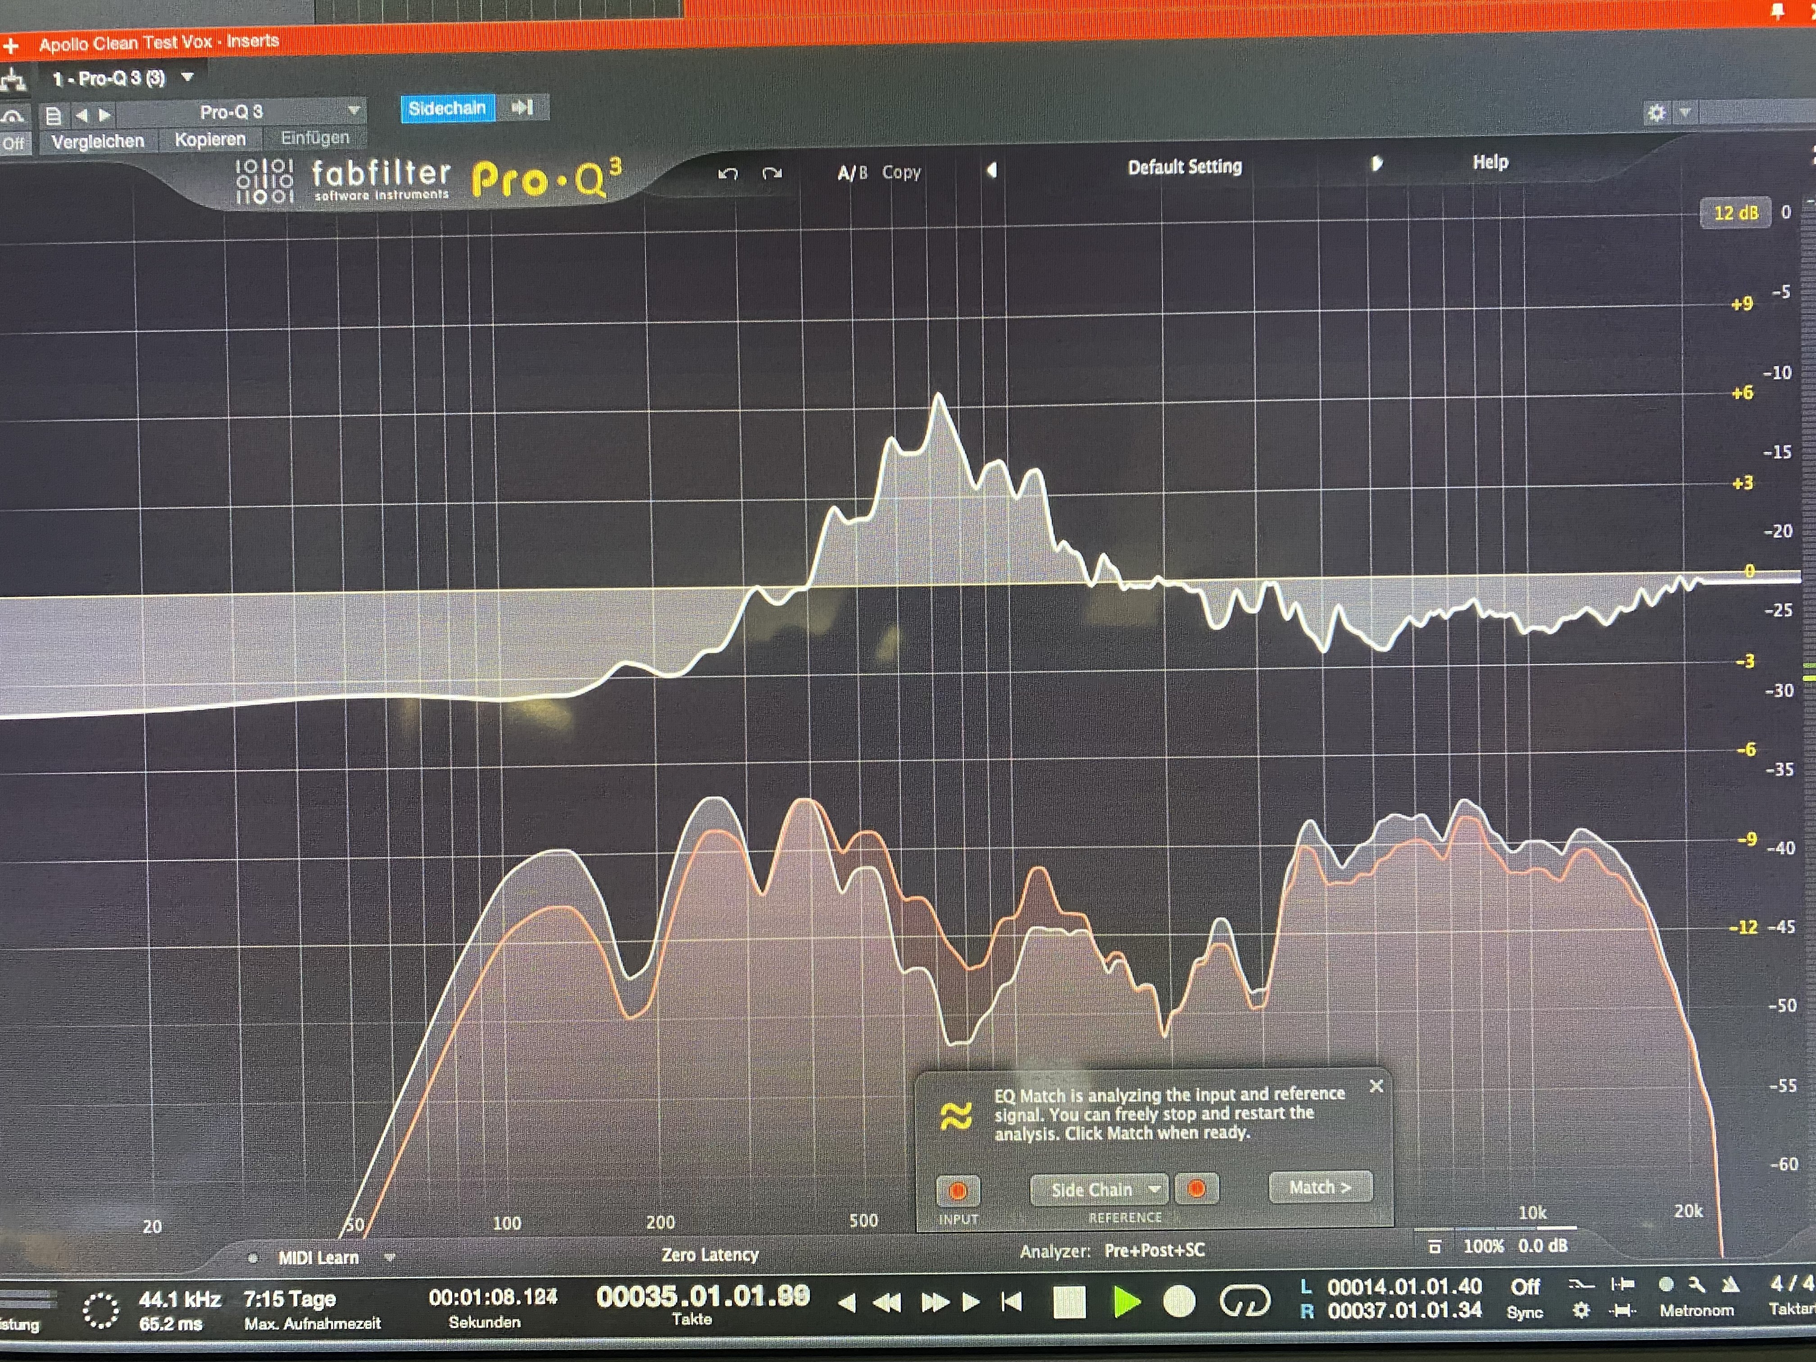Click the preset list document icon
Image resolution: width=1816 pixels, height=1362 pixels.
click(x=53, y=115)
